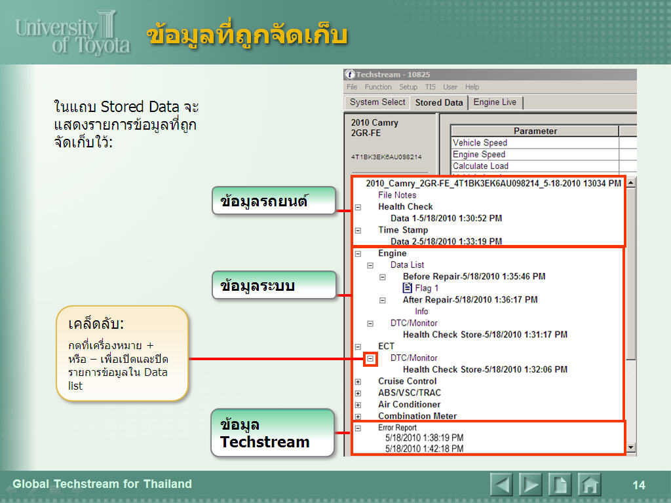Select the 2010_Camry_2GR-FE root file entry

[493, 183]
